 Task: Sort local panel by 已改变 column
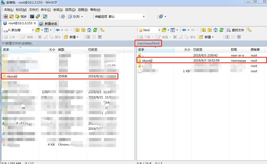point(106,49)
